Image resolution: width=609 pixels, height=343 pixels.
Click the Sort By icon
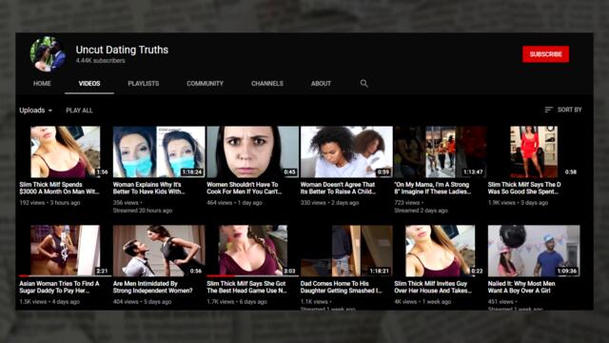pyautogui.click(x=548, y=111)
